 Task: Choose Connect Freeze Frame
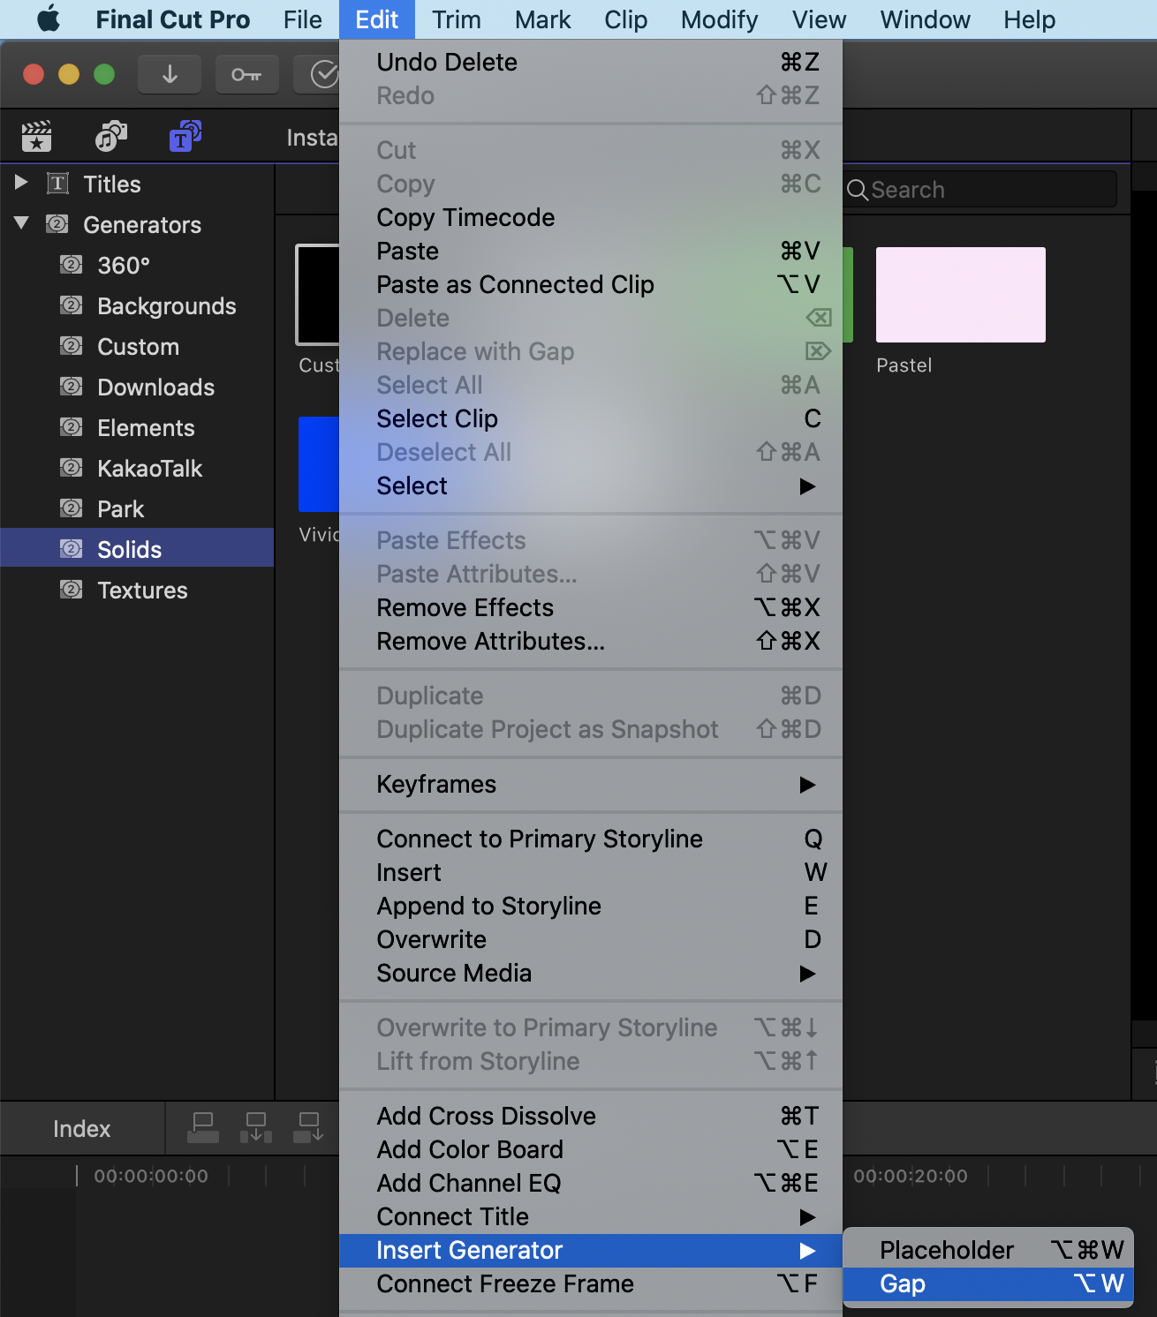590,1283
